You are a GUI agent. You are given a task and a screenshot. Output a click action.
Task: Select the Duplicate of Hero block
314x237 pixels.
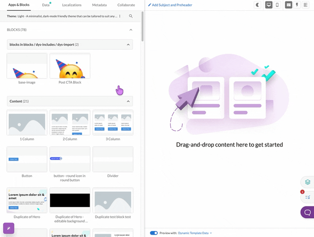[x=27, y=200]
